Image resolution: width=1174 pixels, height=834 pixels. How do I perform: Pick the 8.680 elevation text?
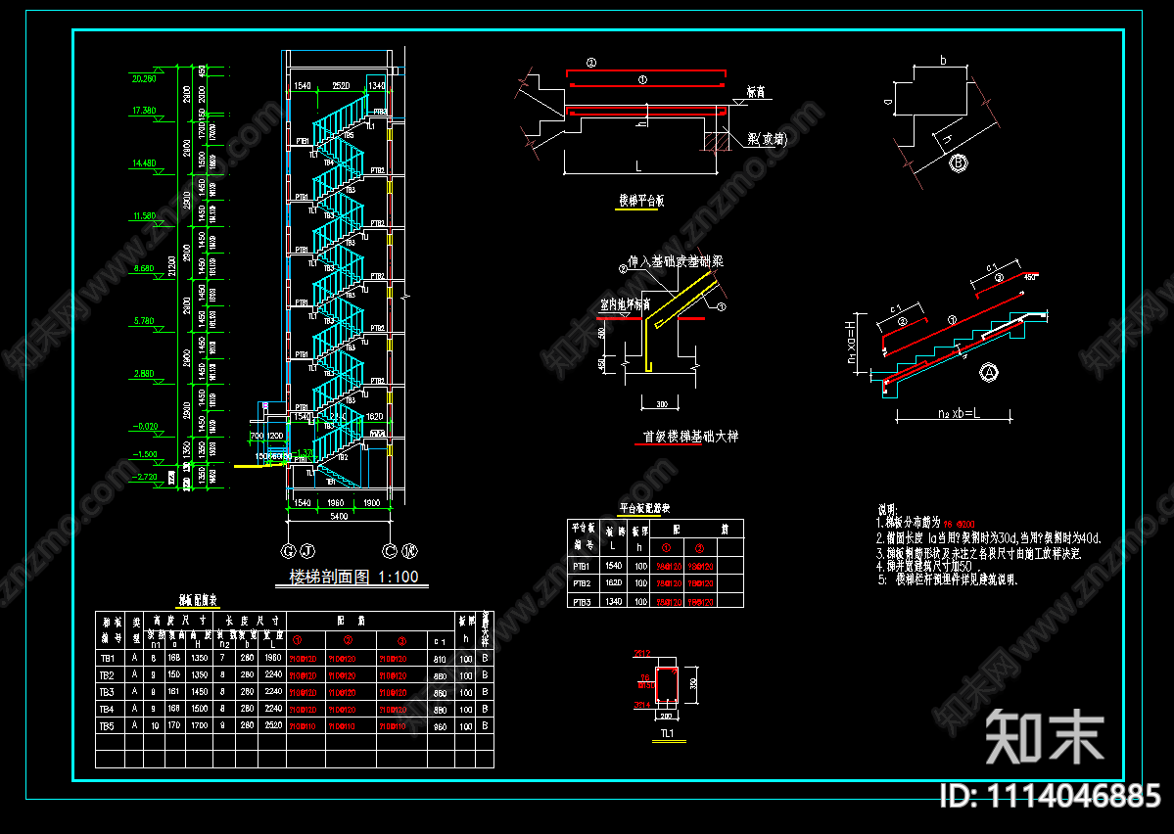(144, 269)
